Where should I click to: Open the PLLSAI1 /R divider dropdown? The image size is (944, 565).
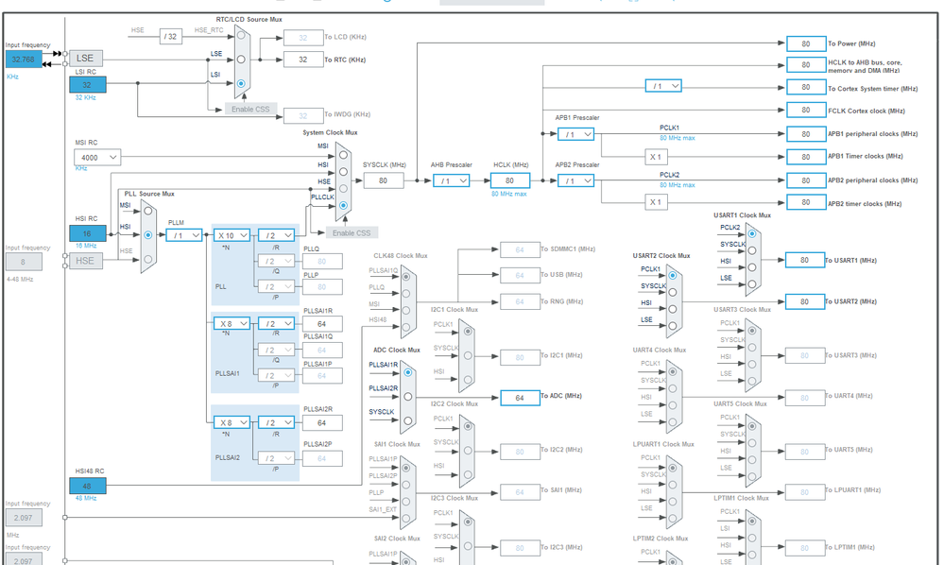pyautogui.click(x=276, y=324)
